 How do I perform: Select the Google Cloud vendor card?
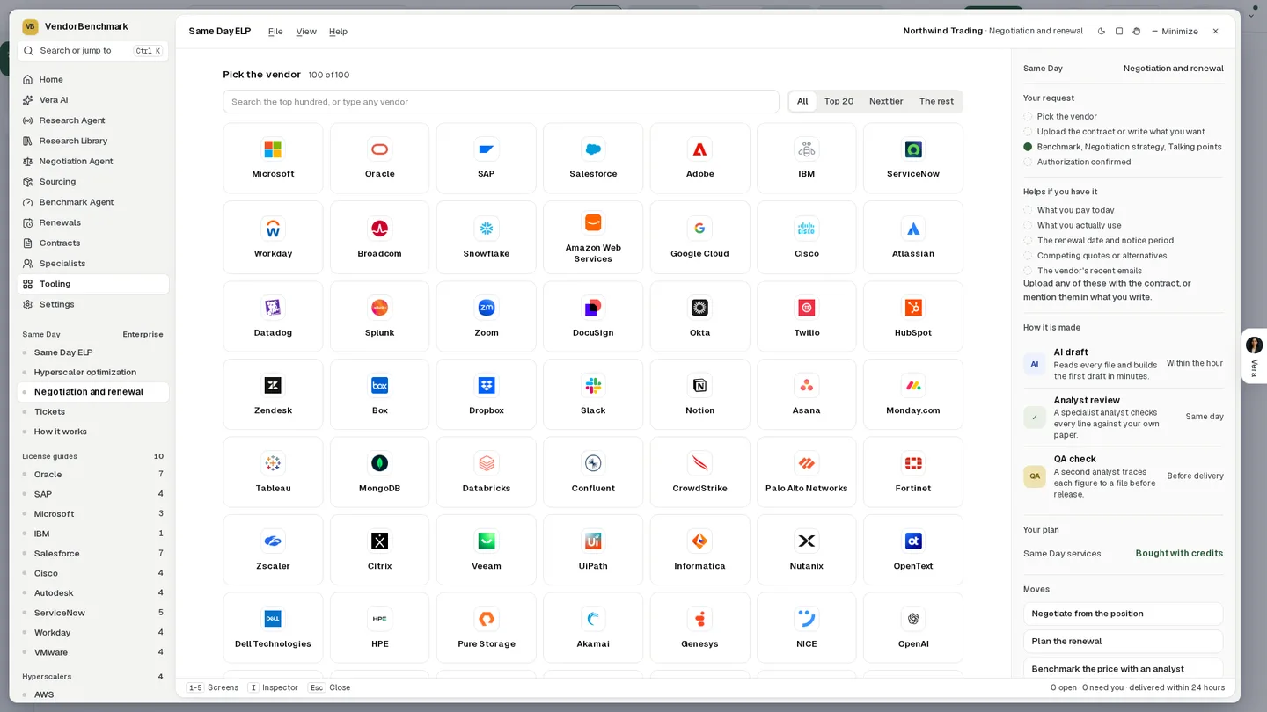699,237
